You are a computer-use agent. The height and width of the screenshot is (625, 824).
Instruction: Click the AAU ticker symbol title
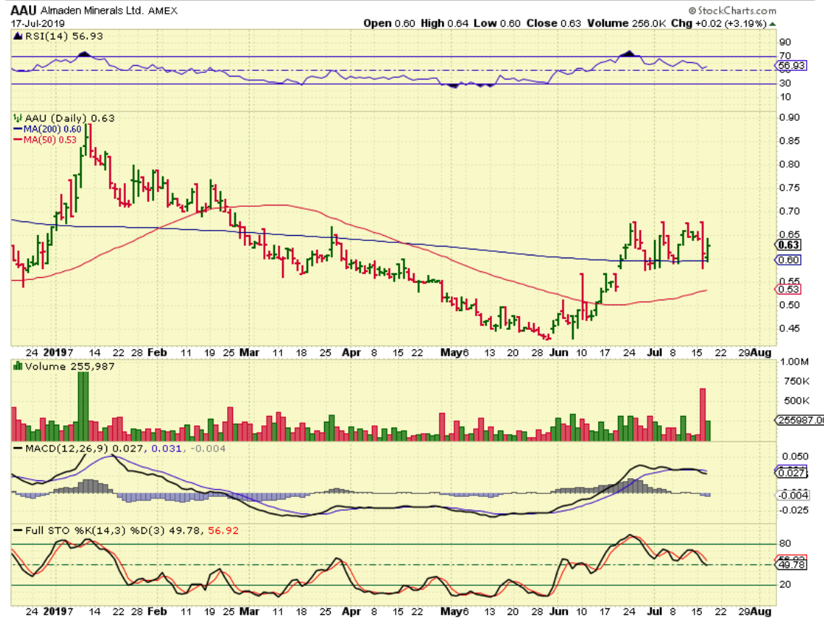[x=24, y=10]
